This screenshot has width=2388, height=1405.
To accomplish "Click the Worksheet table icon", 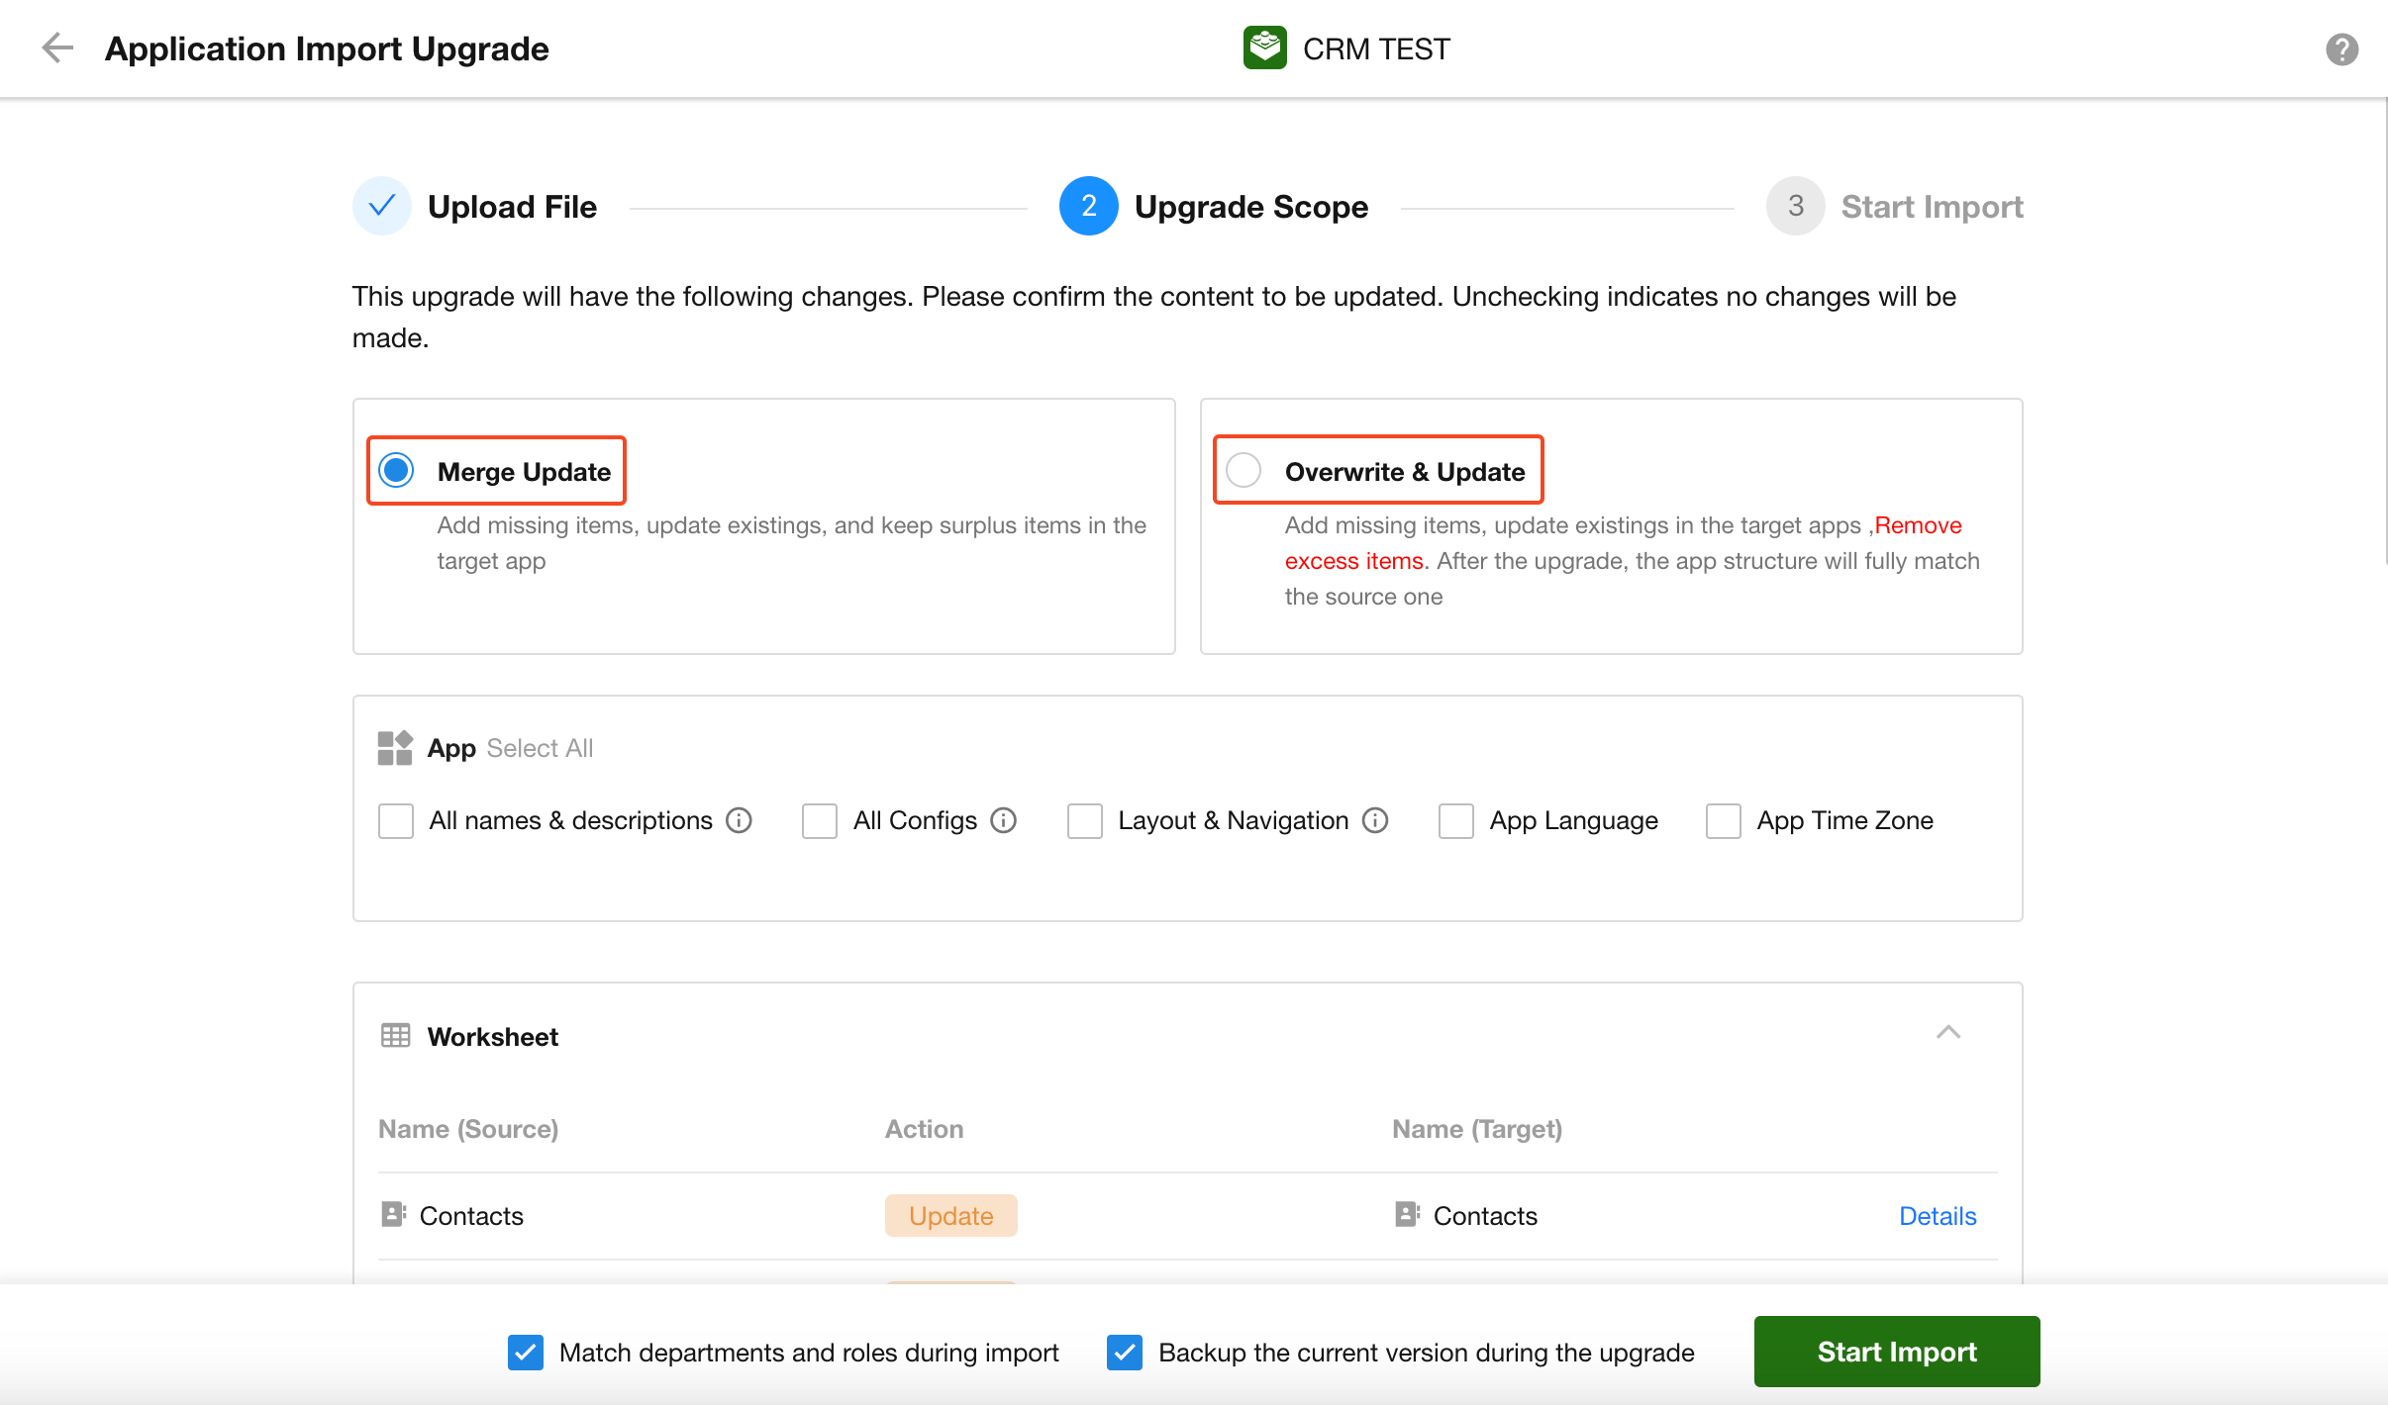I will coord(395,1036).
